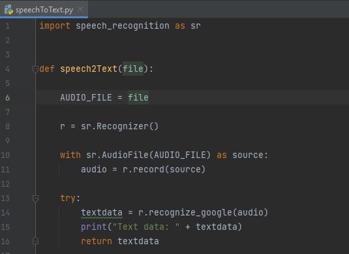The height and width of the screenshot is (254, 349).
Task: Click the 'sr' alias on line 1
Action: [196, 26]
